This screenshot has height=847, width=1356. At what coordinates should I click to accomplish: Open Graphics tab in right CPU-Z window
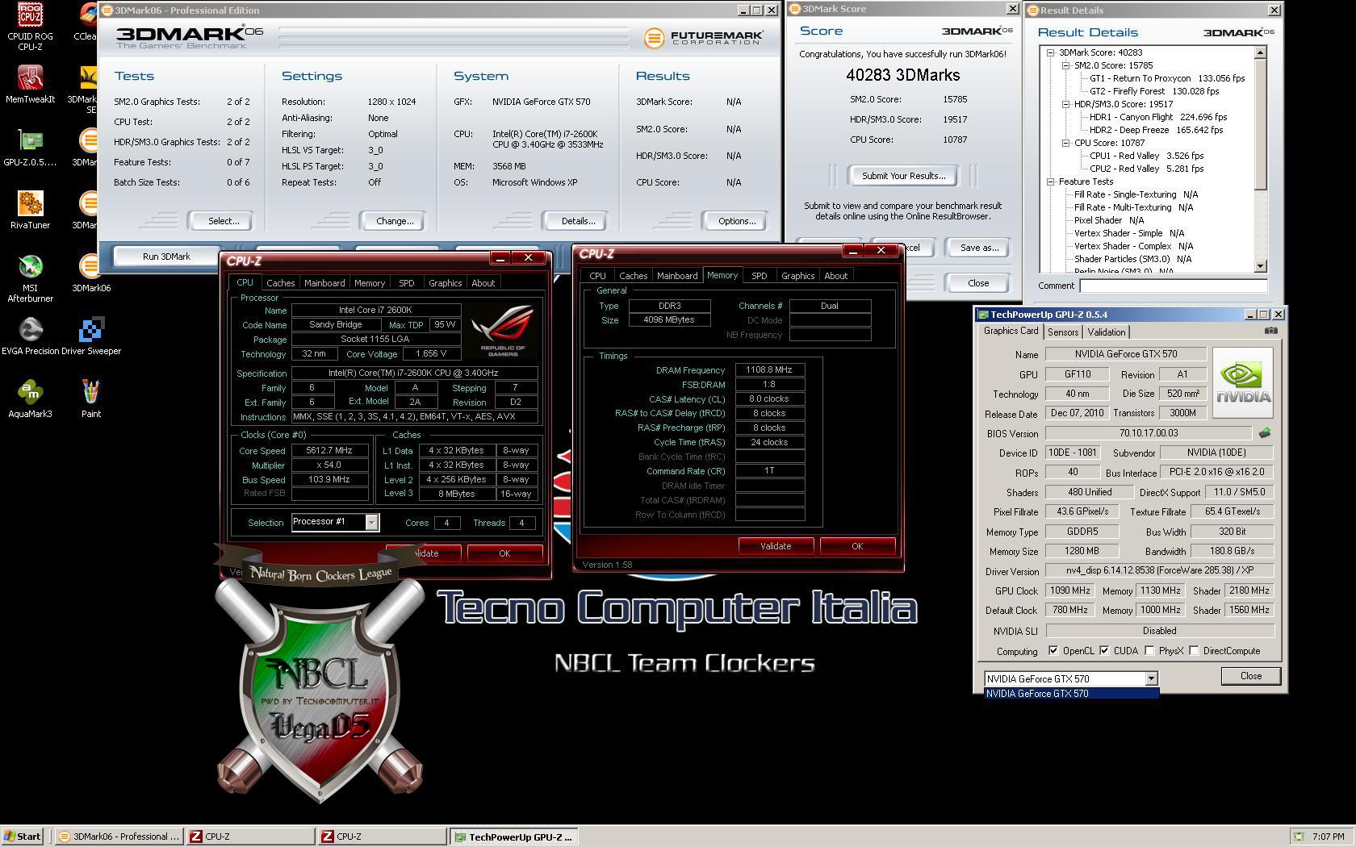(x=797, y=276)
